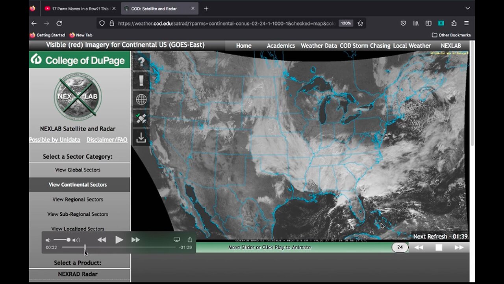
Task: Rewind the video in the overlay
Action: [x=102, y=240]
